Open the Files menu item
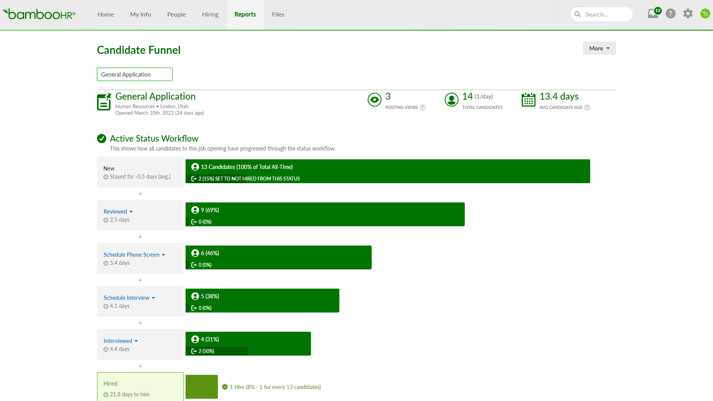 [278, 15]
